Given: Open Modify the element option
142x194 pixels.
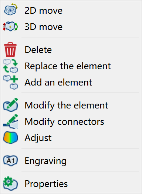Looking at the screenshot, I should coord(71,105).
